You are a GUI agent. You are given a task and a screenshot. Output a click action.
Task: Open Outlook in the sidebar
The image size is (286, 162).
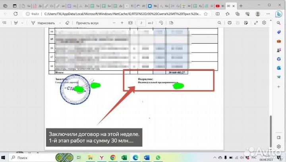tap(279, 68)
